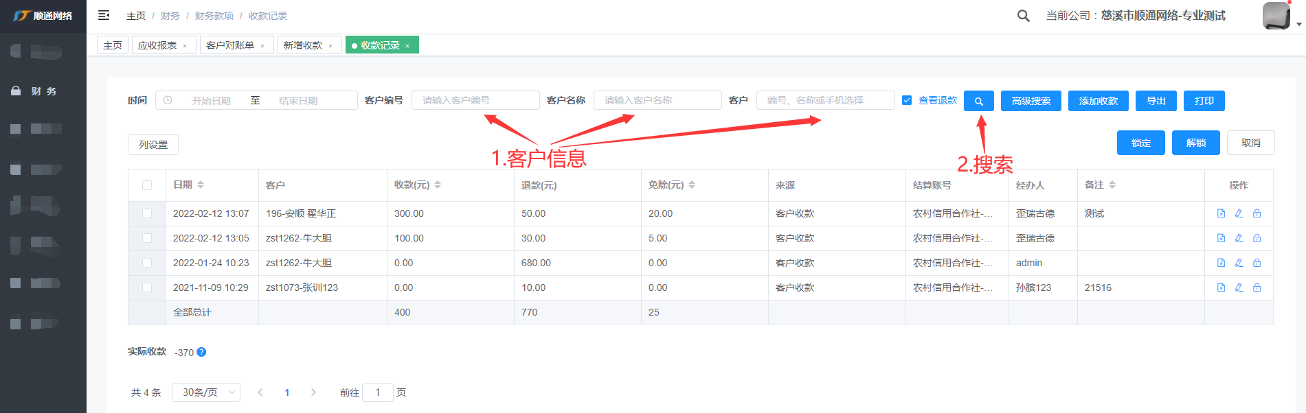
Task: Tick the select-all checkbox in table header
Action: tap(147, 185)
